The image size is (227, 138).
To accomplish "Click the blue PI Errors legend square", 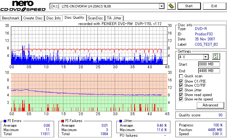I will point(5,121).
